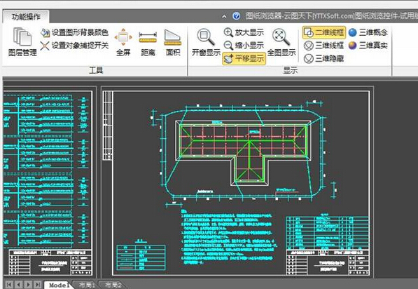Screen dimensions: 418x289
Task: Click 缩小显示 zoom out
Action: (244, 45)
